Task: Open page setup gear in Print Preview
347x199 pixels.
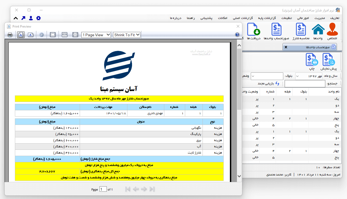Action: 41,35
